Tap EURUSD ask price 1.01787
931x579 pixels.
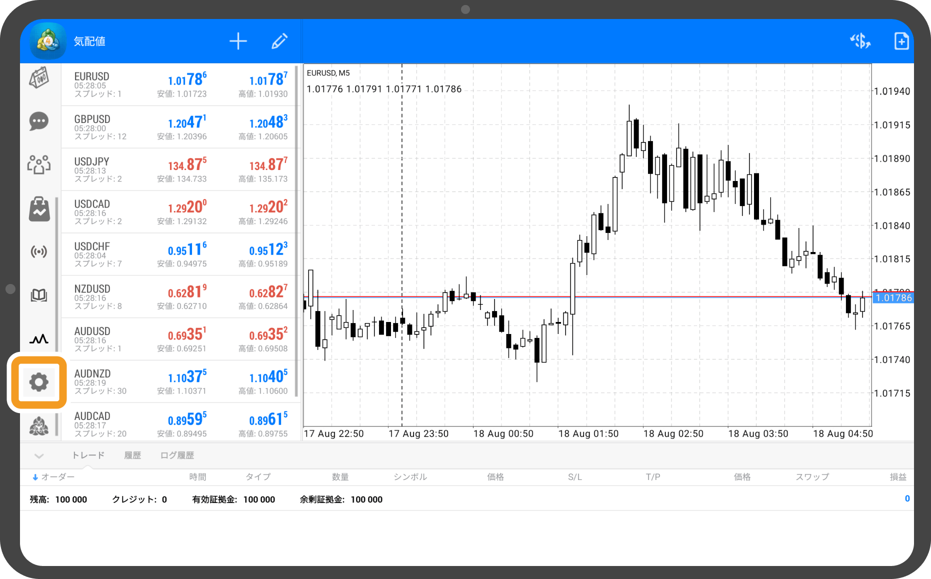click(x=268, y=79)
